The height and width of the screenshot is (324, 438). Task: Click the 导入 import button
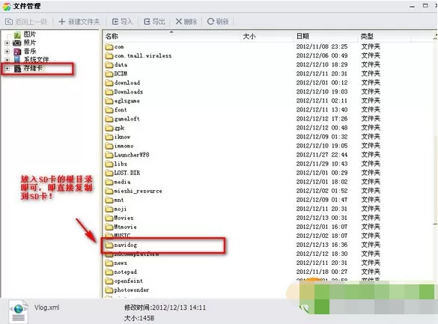[122, 22]
